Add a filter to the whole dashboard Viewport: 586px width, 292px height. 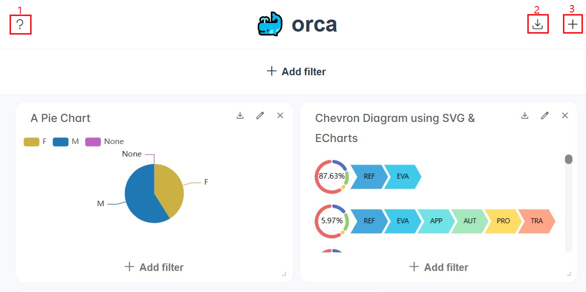(x=295, y=71)
